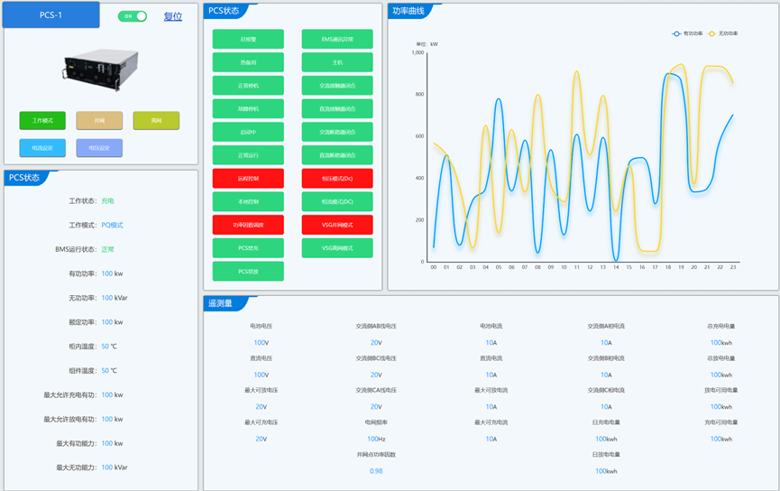Click the blue 电流设定 button
The height and width of the screenshot is (491, 780).
(x=42, y=148)
